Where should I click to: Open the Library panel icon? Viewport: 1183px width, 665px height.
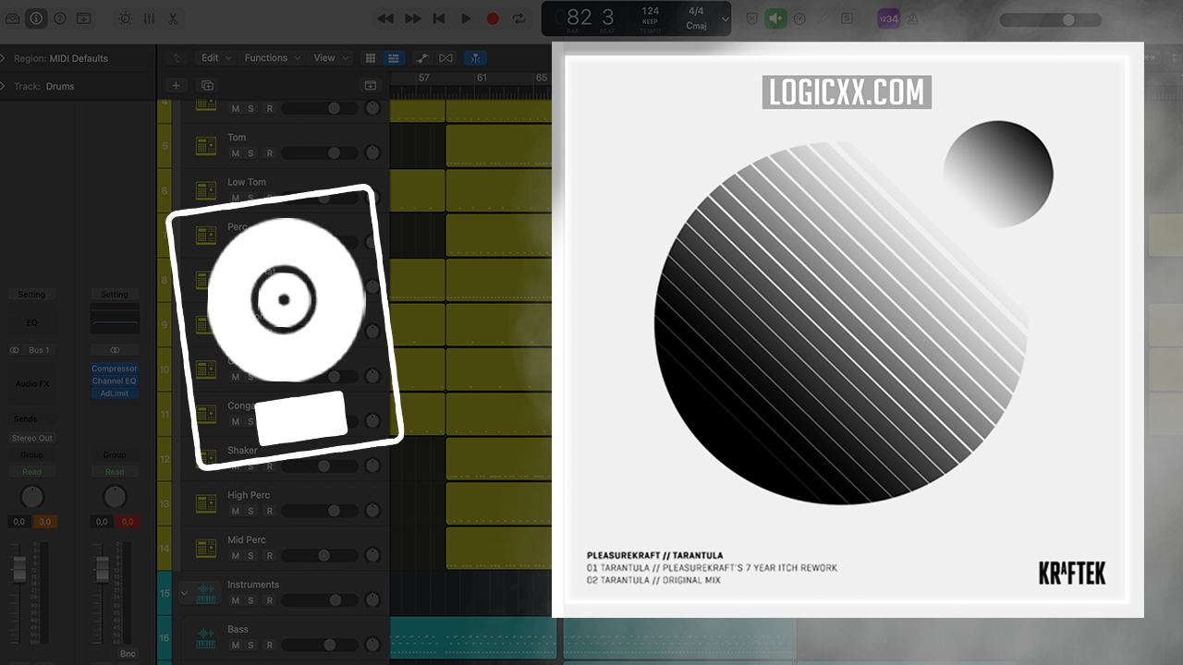tap(13, 18)
